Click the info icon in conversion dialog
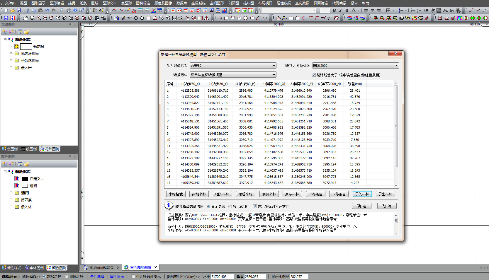 pyautogui.click(x=169, y=206)
